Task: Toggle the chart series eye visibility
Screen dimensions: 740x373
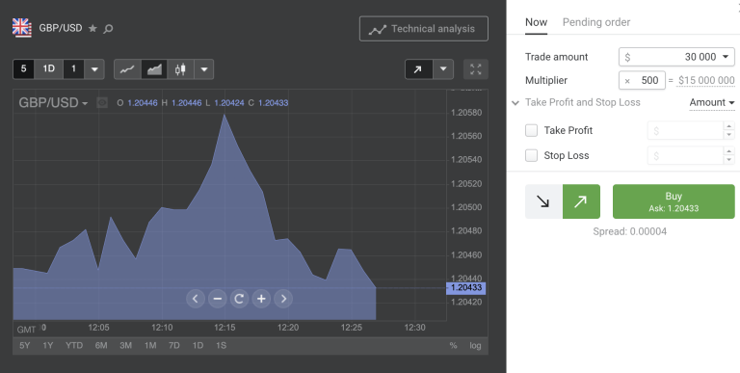Action: (x=102, y=102)
